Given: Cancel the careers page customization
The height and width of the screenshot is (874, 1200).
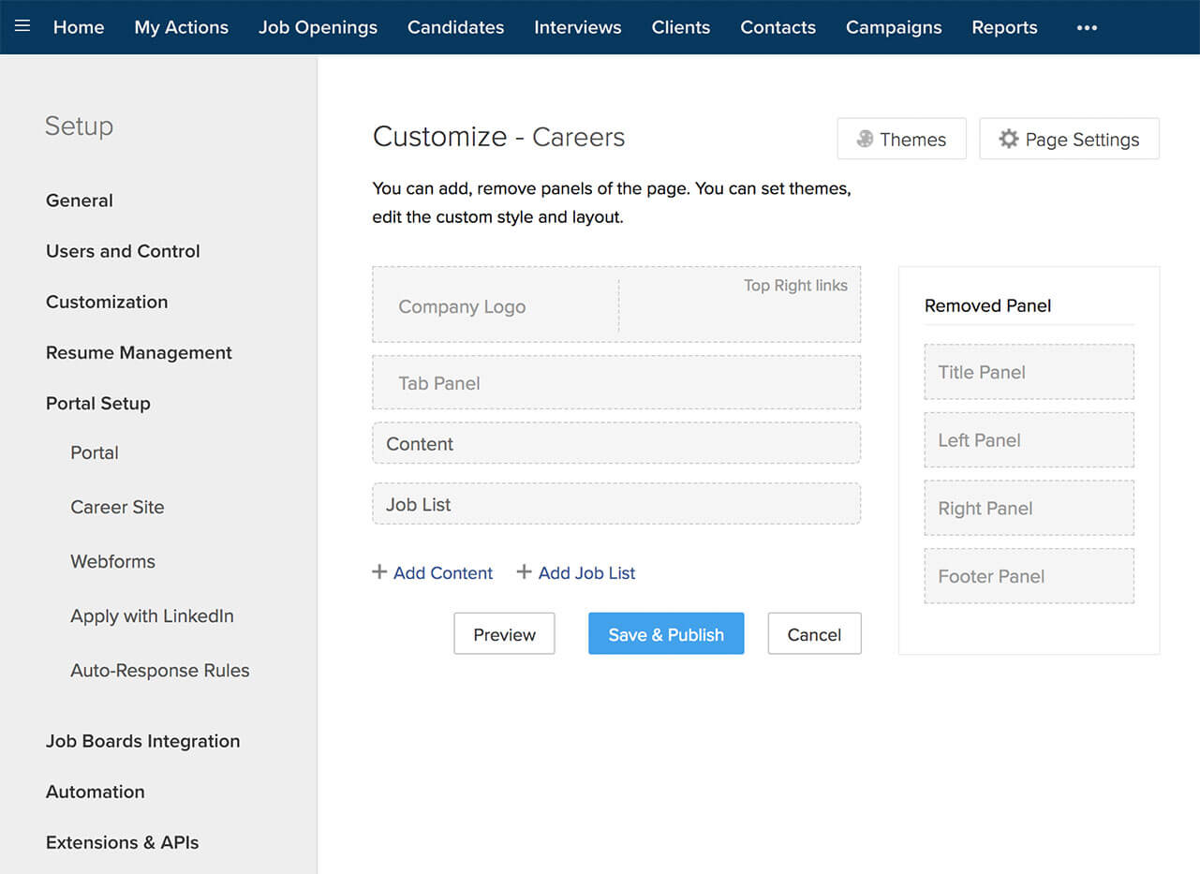Looking at the screenshot, I should point(814,634).
